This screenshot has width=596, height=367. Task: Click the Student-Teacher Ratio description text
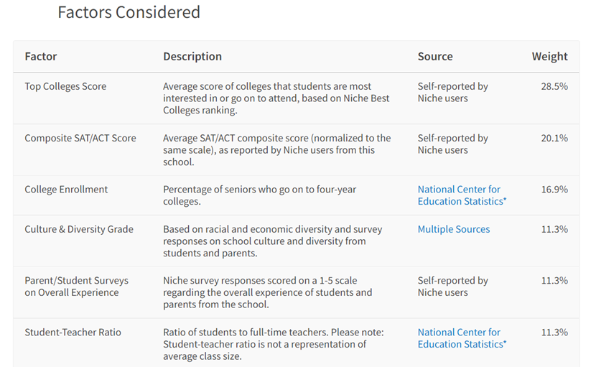(274, 344)
